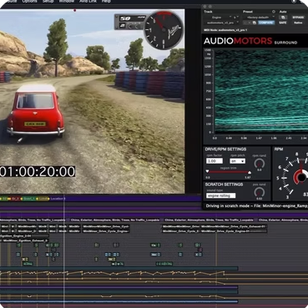Click the next preset plus icon
The height and width of the screenshot is (308, 308).
coord(250,23)
